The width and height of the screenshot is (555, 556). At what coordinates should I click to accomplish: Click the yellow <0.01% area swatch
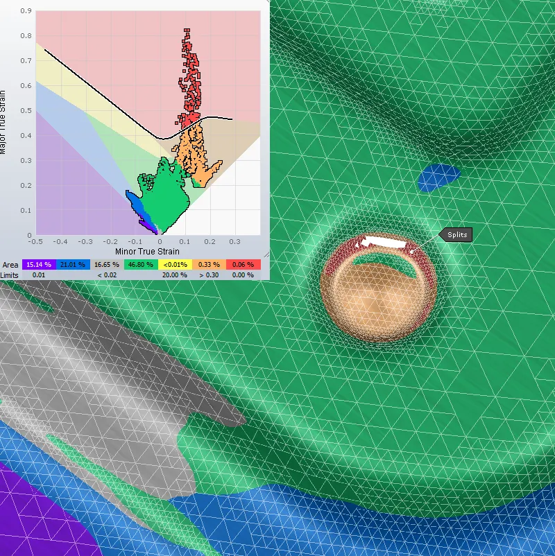pyautogui.click(x=174, y=265)
